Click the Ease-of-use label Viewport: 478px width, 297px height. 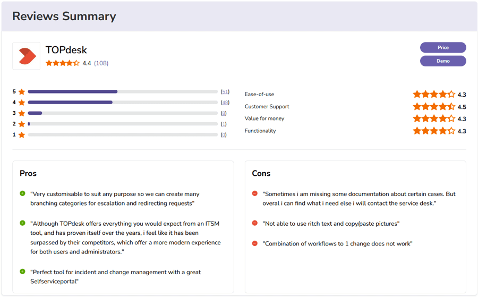(x=259, y=94)
